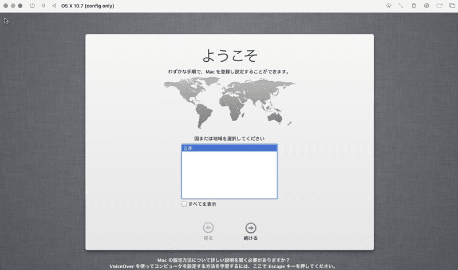Click the diagonal resize arrows icon
The width and height of the screenshot is (458, 270).
tap(401, 6)
